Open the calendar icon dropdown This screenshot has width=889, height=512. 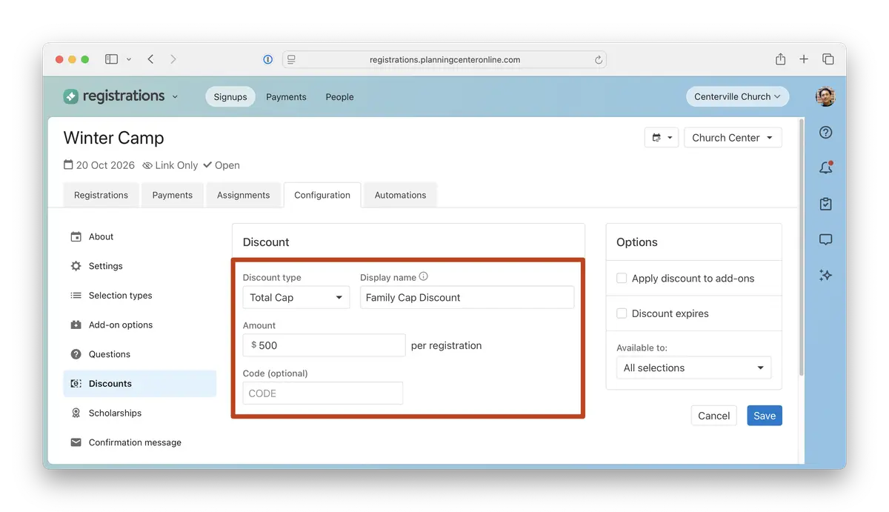[662, 138]
